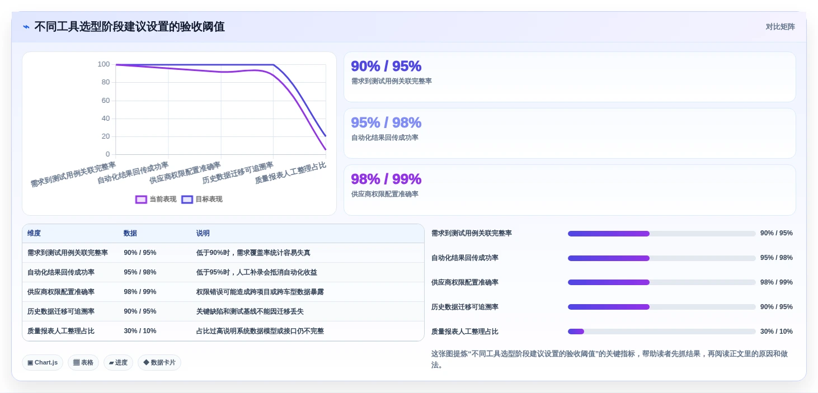The height and width of the screenshot is (393, 818).
Task: Click the 说明 column header
Action: (203, 233)
